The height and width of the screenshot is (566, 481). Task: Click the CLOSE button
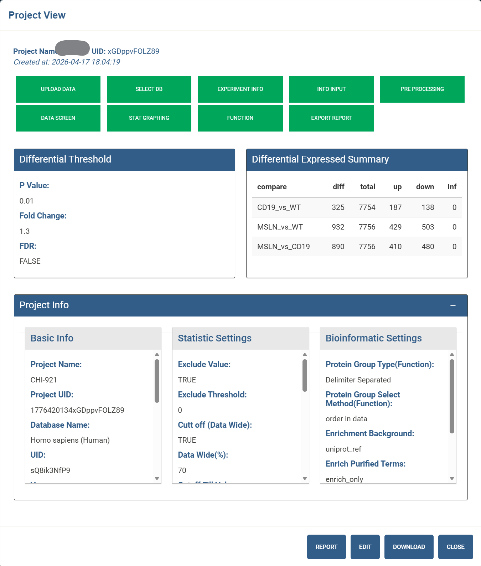pyautogui.click(x=456, y=547)
